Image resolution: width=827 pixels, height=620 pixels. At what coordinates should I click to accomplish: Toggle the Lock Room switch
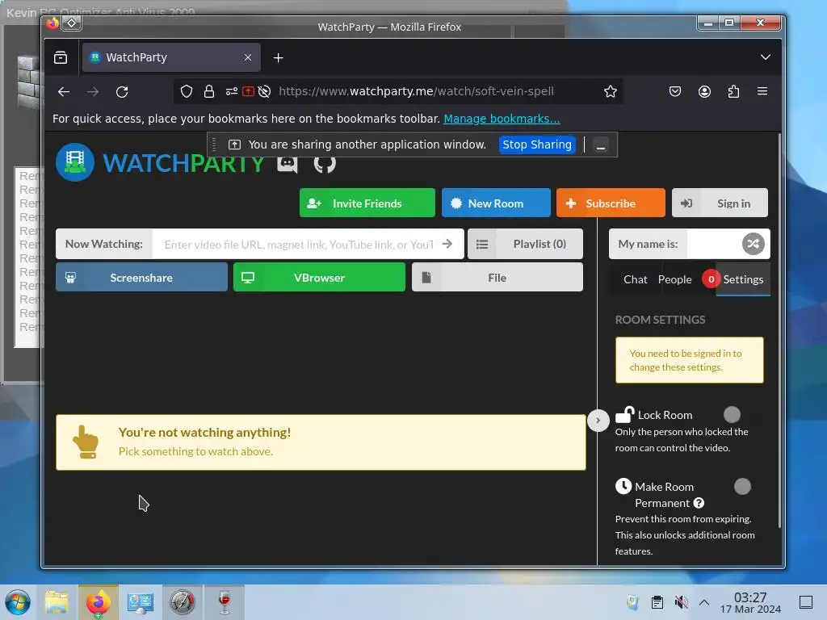pos(732,414)
